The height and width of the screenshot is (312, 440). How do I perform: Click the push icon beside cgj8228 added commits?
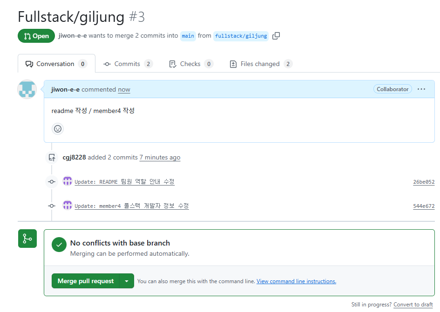[x=52, y=158]
